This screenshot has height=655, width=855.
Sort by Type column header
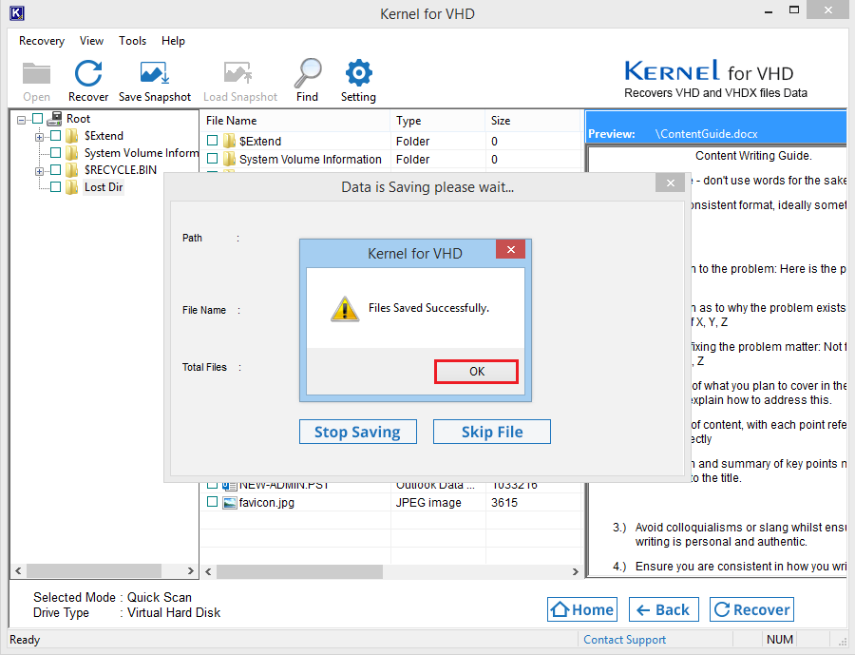(437, 121)
